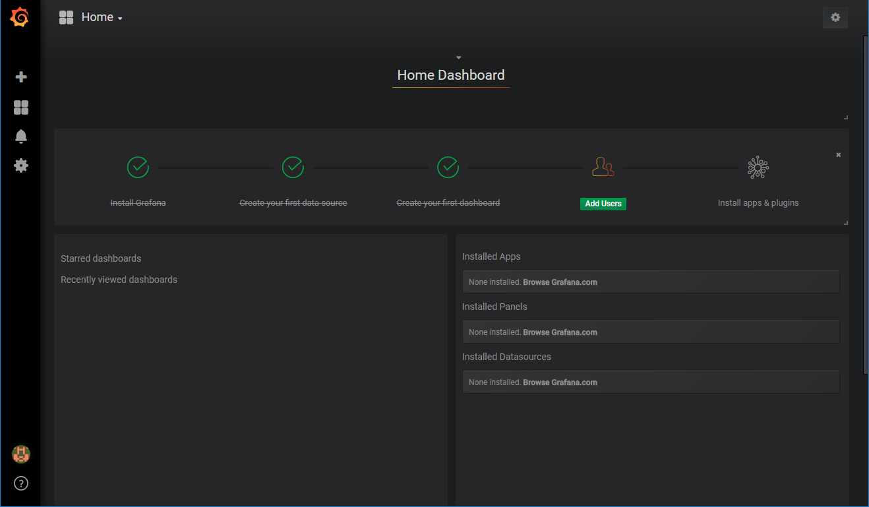Open the Configuration gear in the sidebar
Viewport: 869px width, 507px height.
pyautogui.click(x=21, y=165)
